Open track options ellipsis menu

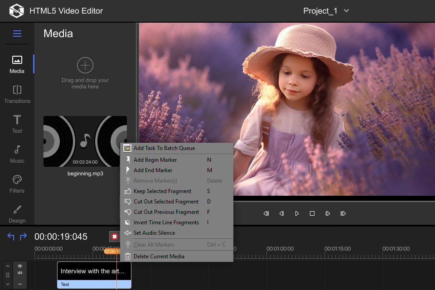[20, 284]
